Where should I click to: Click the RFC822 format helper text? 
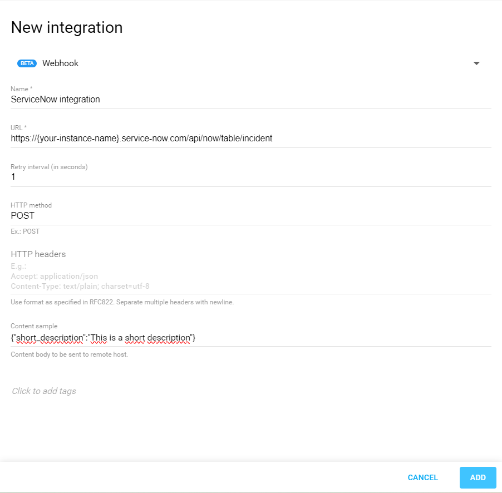(122, 303)
